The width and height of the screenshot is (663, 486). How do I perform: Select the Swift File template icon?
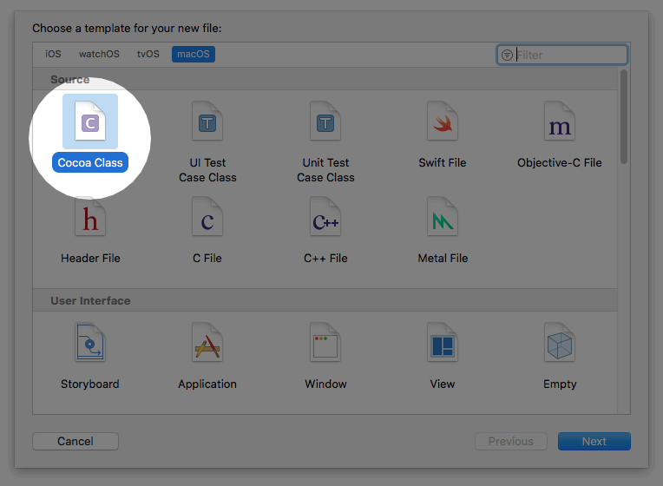point(443,123)
